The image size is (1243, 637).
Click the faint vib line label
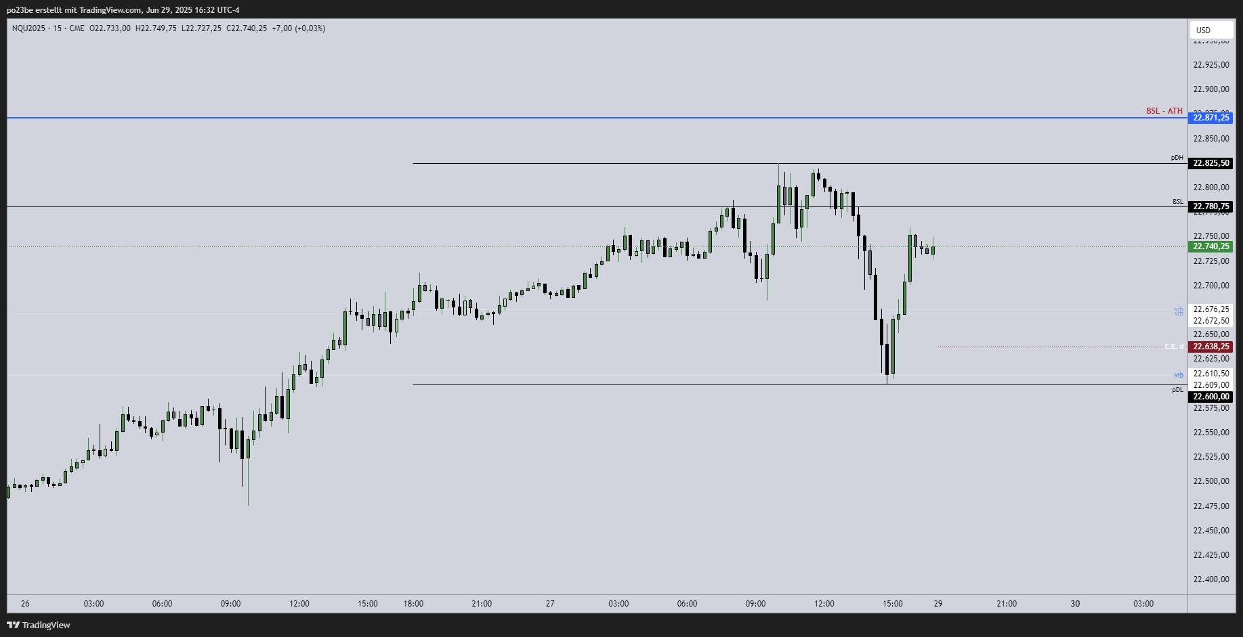point(1177,374)
